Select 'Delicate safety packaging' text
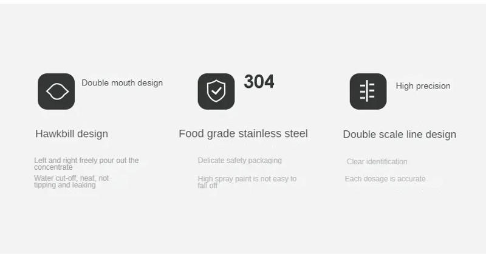Screen dimensions: 486x254 point(239,161)
